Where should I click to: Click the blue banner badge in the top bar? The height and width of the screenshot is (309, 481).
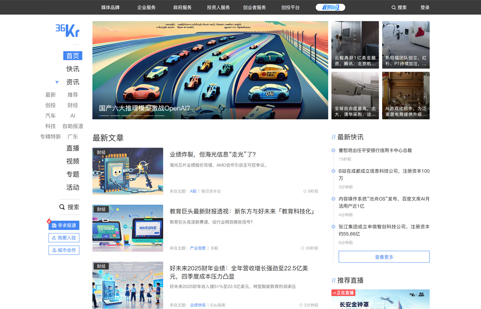click(x=330, y=7)
